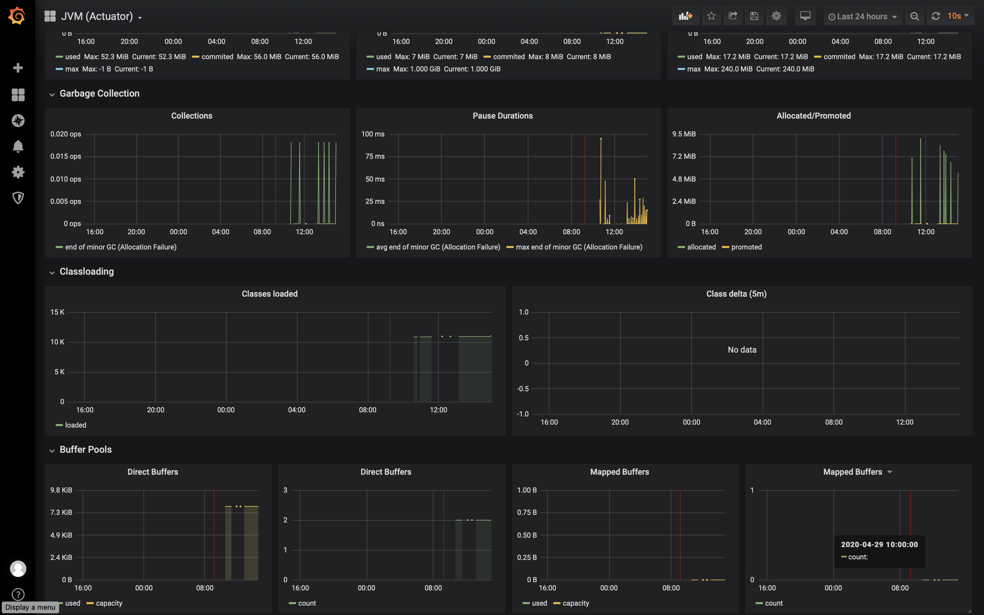Screen dimensions: 984x615
Task: Click the Add panel icon in toolbar
Action: pyautogui.click(x=686, y=16)
